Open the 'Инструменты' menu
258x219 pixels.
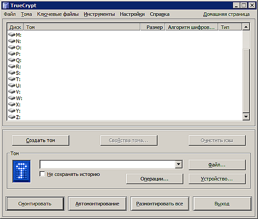point(99,15)
